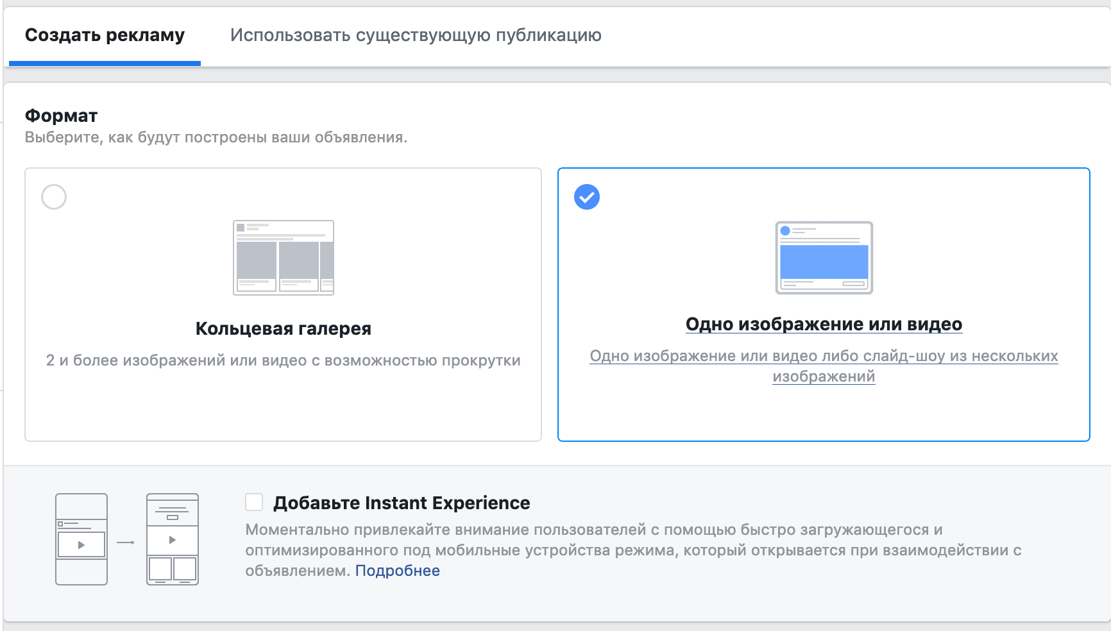Click the Кольцевая галерея title
This screenshot has height=631, width=1111.
click(284, 329)
